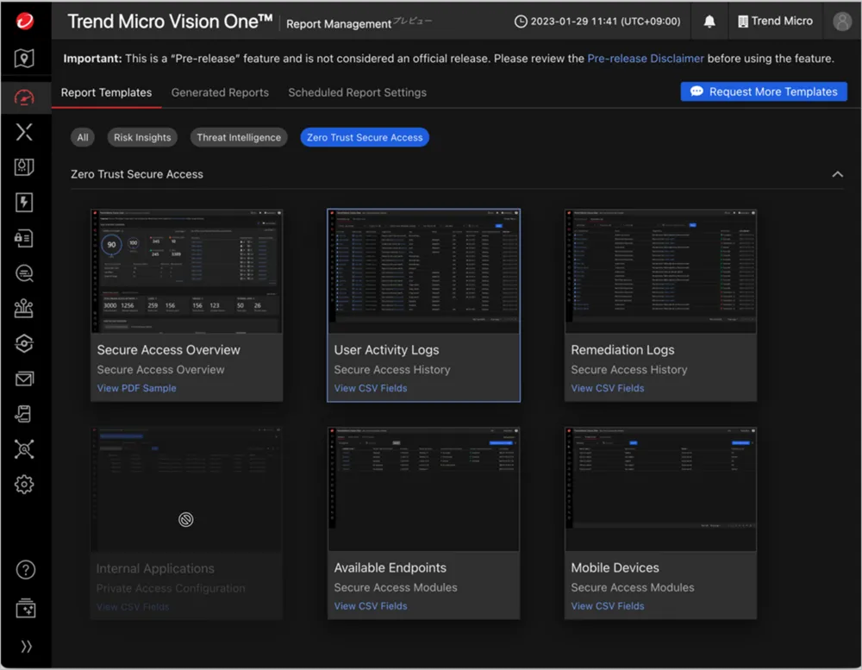This screenshot has width=862, height=670.
Task: Switch to the Generated Reports tab
Action: point(220,92)
